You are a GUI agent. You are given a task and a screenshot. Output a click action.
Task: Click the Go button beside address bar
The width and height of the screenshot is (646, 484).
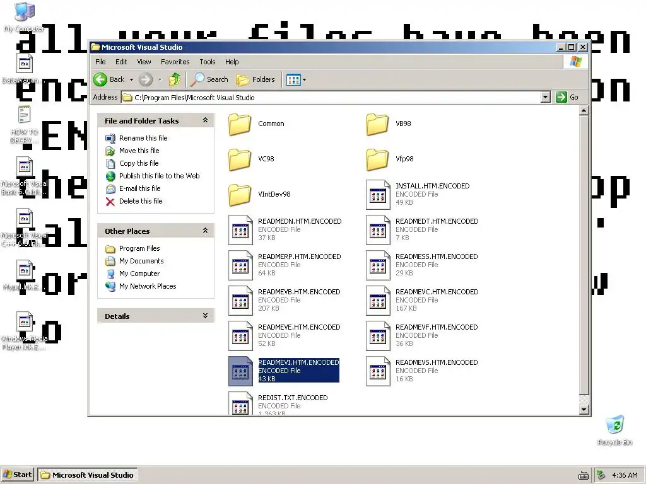567,97
